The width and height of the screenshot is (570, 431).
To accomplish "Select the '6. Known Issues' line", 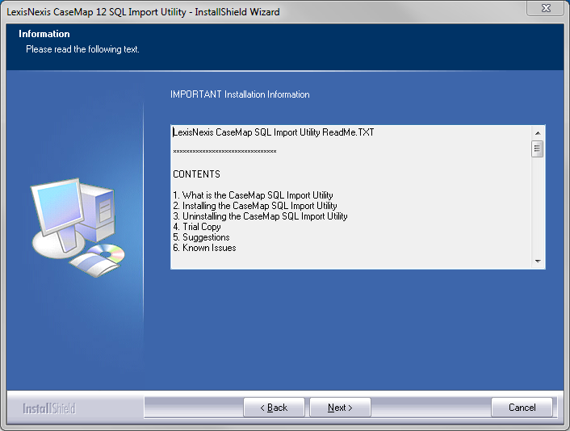I will [x=204, y=248].
